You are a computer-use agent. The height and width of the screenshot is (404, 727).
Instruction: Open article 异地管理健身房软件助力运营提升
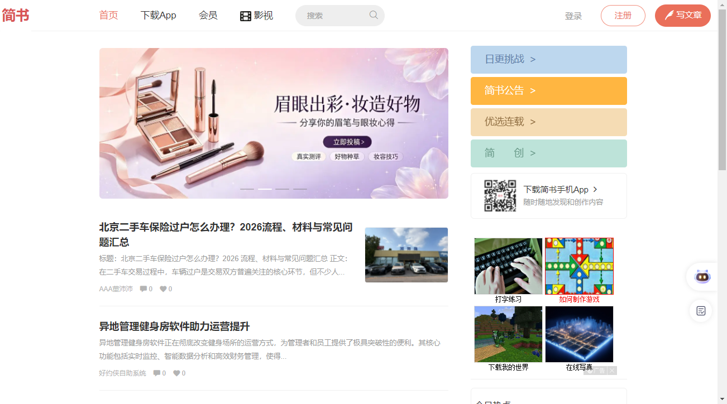174,326
